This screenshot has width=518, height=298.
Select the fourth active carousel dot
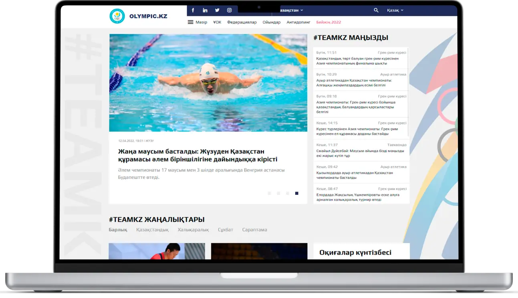[x=297, y=193]
